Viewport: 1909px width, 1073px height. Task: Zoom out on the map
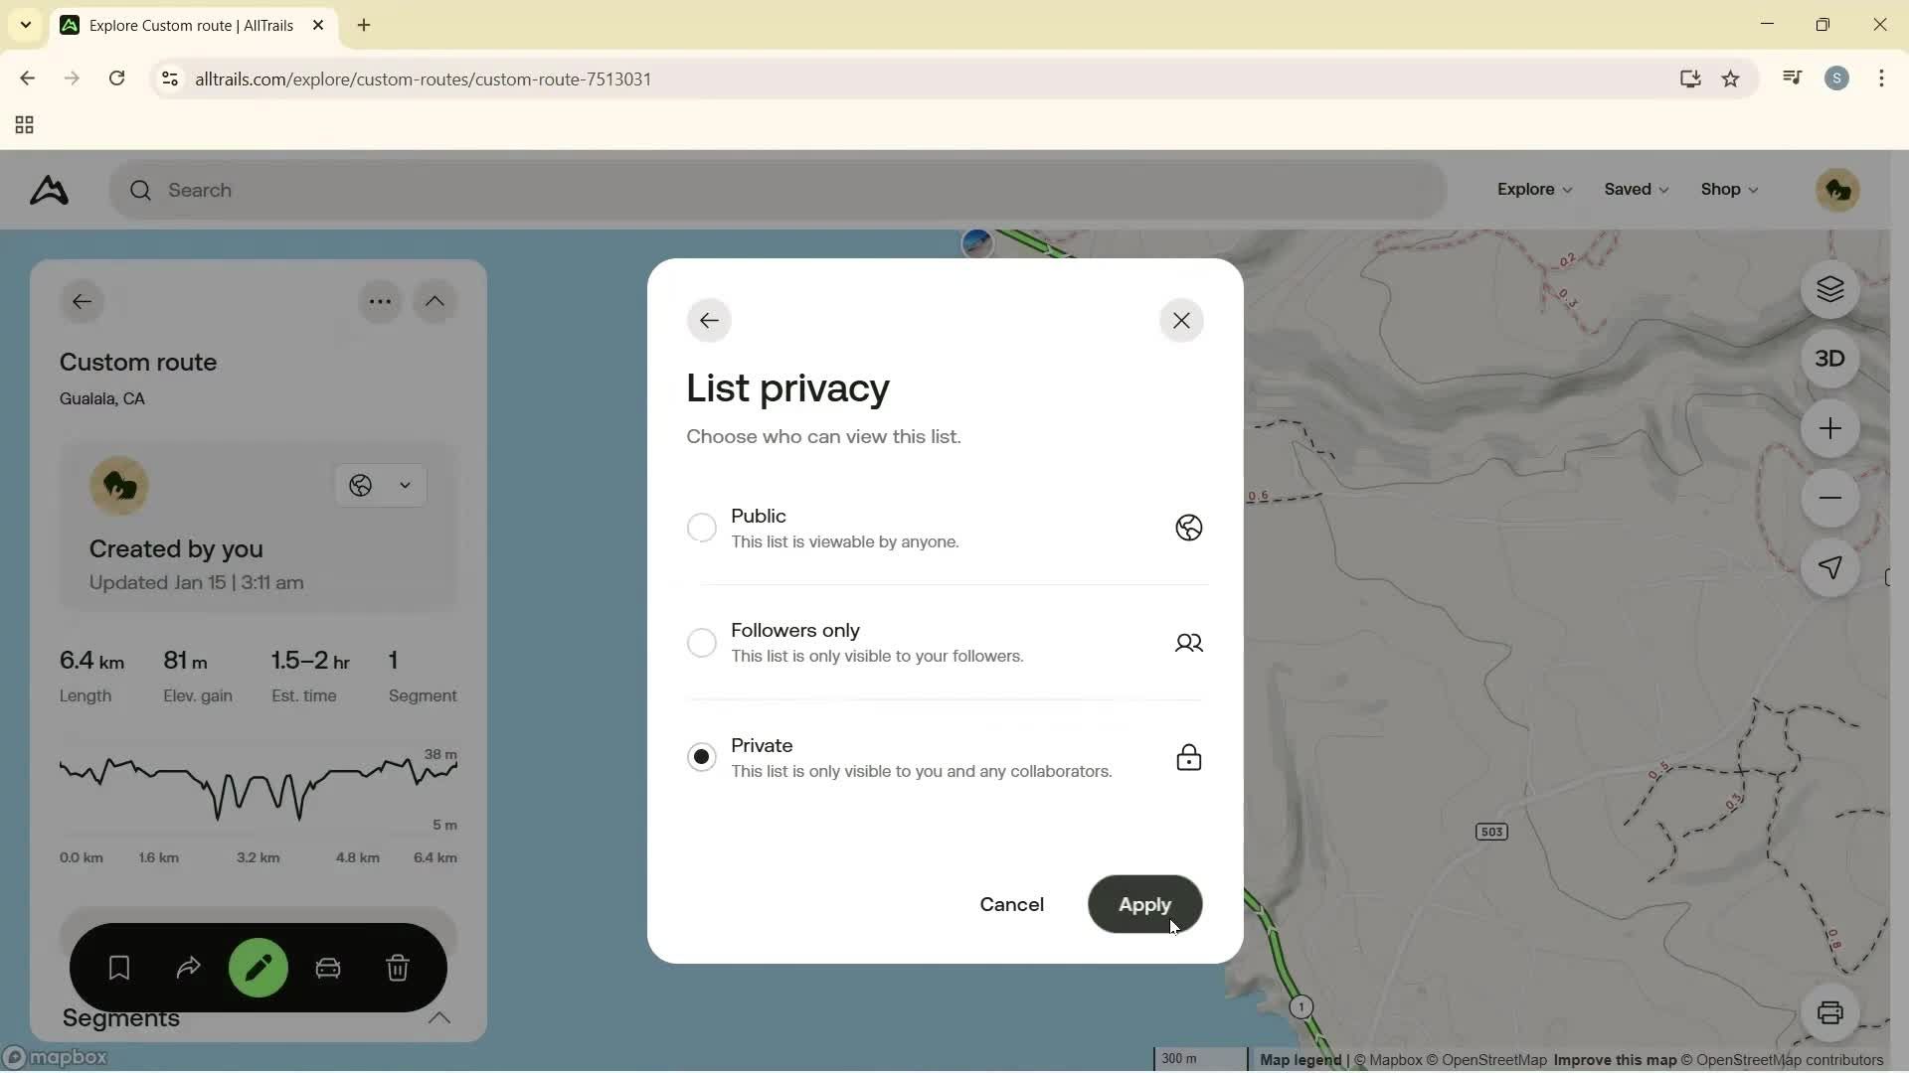(x=1830, y=498)
